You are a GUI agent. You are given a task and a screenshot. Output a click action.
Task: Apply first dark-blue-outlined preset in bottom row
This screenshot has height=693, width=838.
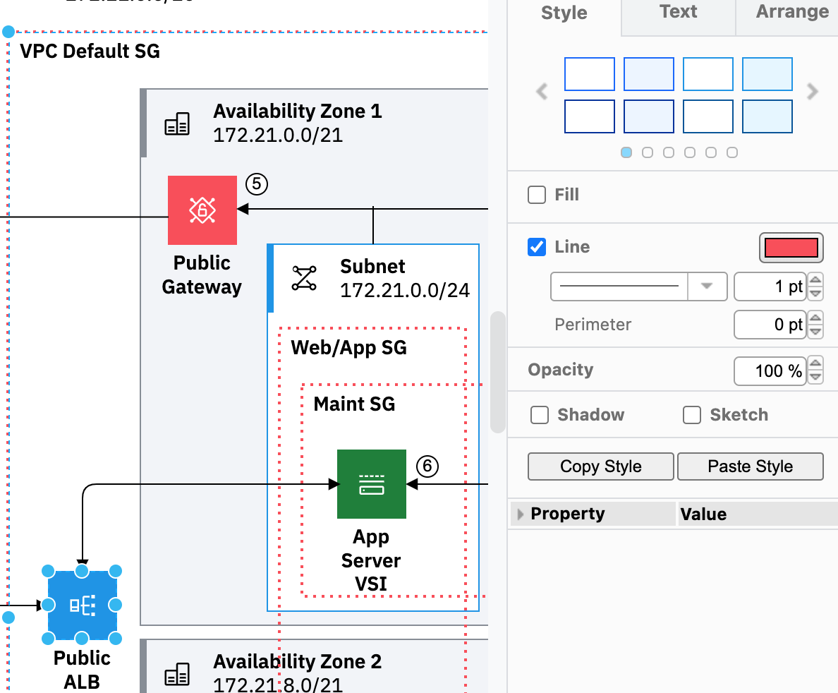(x=590, y=116)
